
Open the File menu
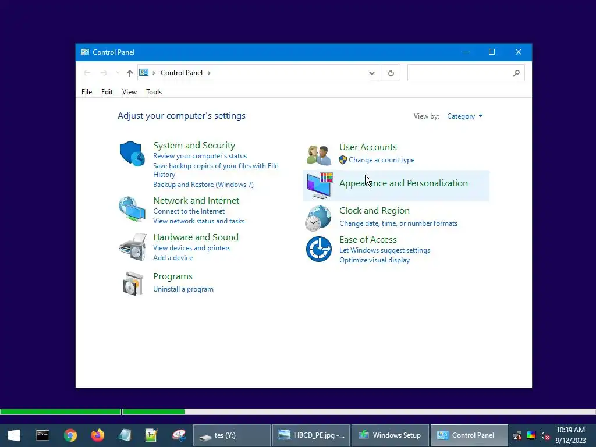click(87, 92)
